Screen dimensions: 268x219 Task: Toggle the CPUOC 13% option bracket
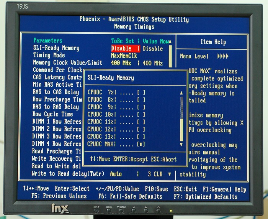(141, 137)
